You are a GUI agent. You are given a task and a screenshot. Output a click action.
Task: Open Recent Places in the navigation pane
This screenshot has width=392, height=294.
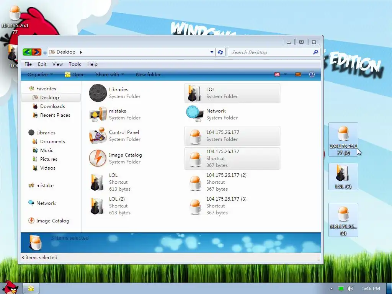pos(52,115)
